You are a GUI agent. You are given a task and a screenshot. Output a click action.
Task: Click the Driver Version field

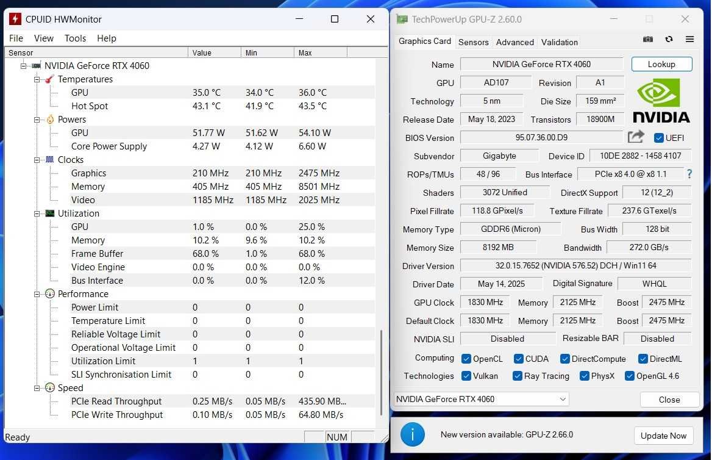coord(576,265)
